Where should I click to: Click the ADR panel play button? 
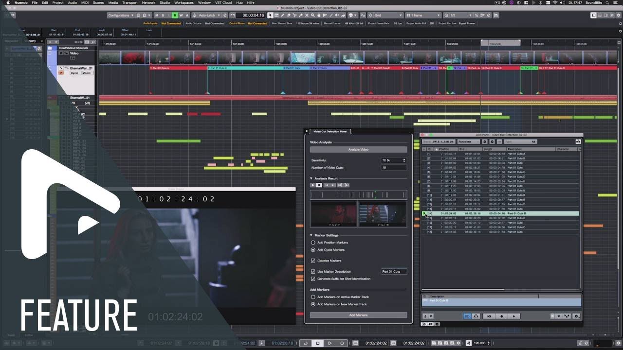click(x=514, y=316)
